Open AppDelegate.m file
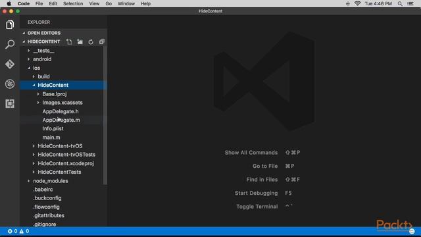This screenshot has height=237, width=421. (x=61, y=120)
